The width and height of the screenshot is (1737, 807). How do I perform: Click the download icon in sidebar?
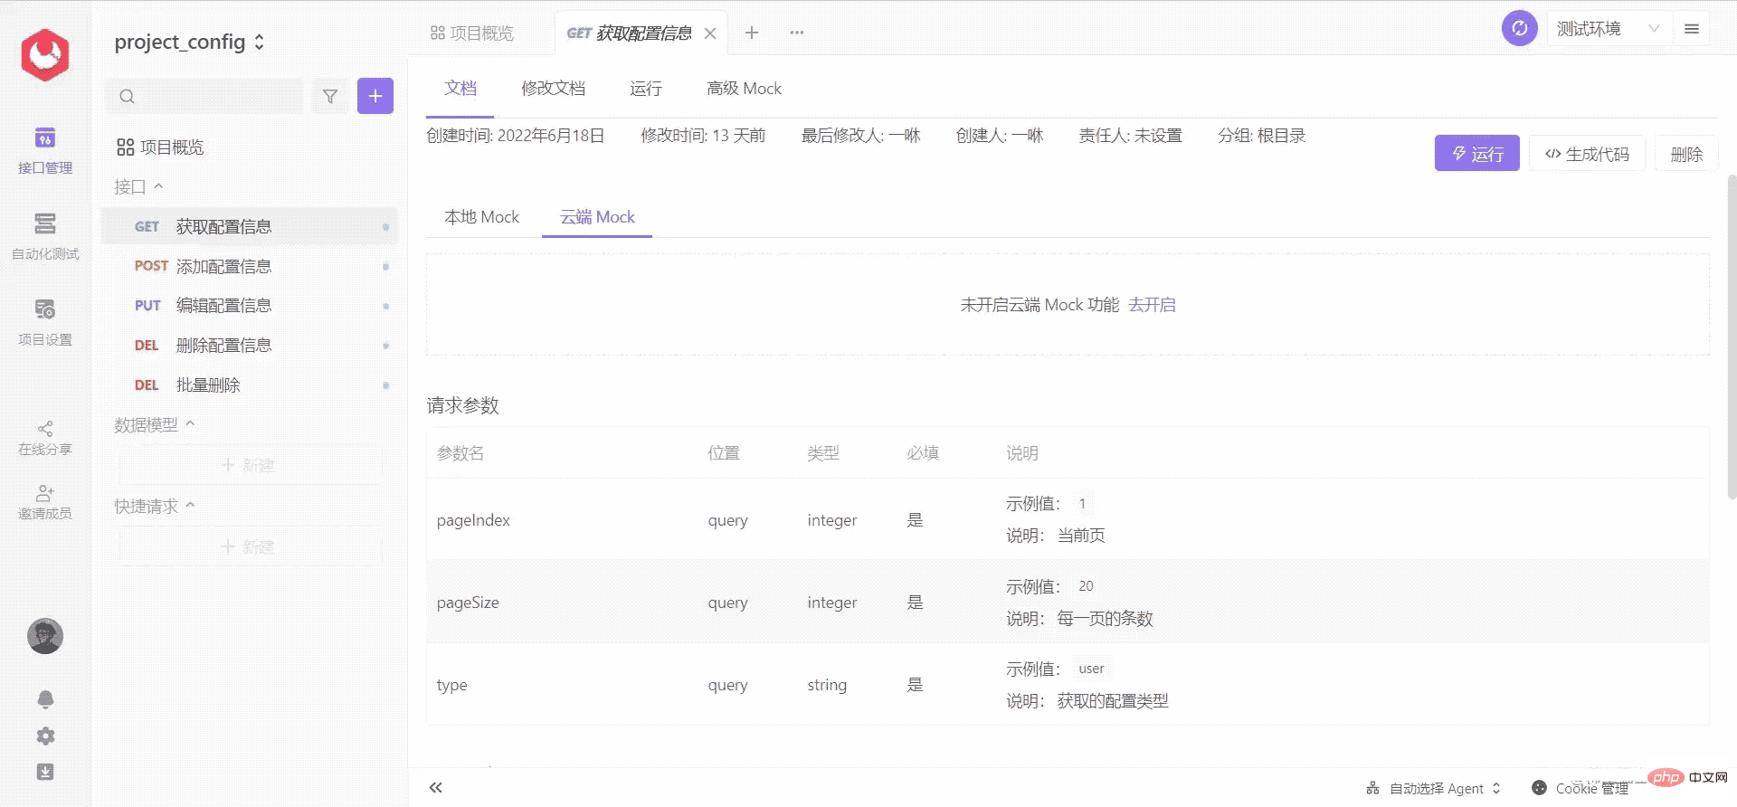45,772
